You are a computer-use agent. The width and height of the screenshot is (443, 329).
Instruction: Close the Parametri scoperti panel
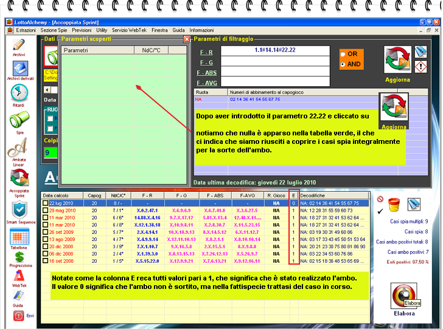186,39
